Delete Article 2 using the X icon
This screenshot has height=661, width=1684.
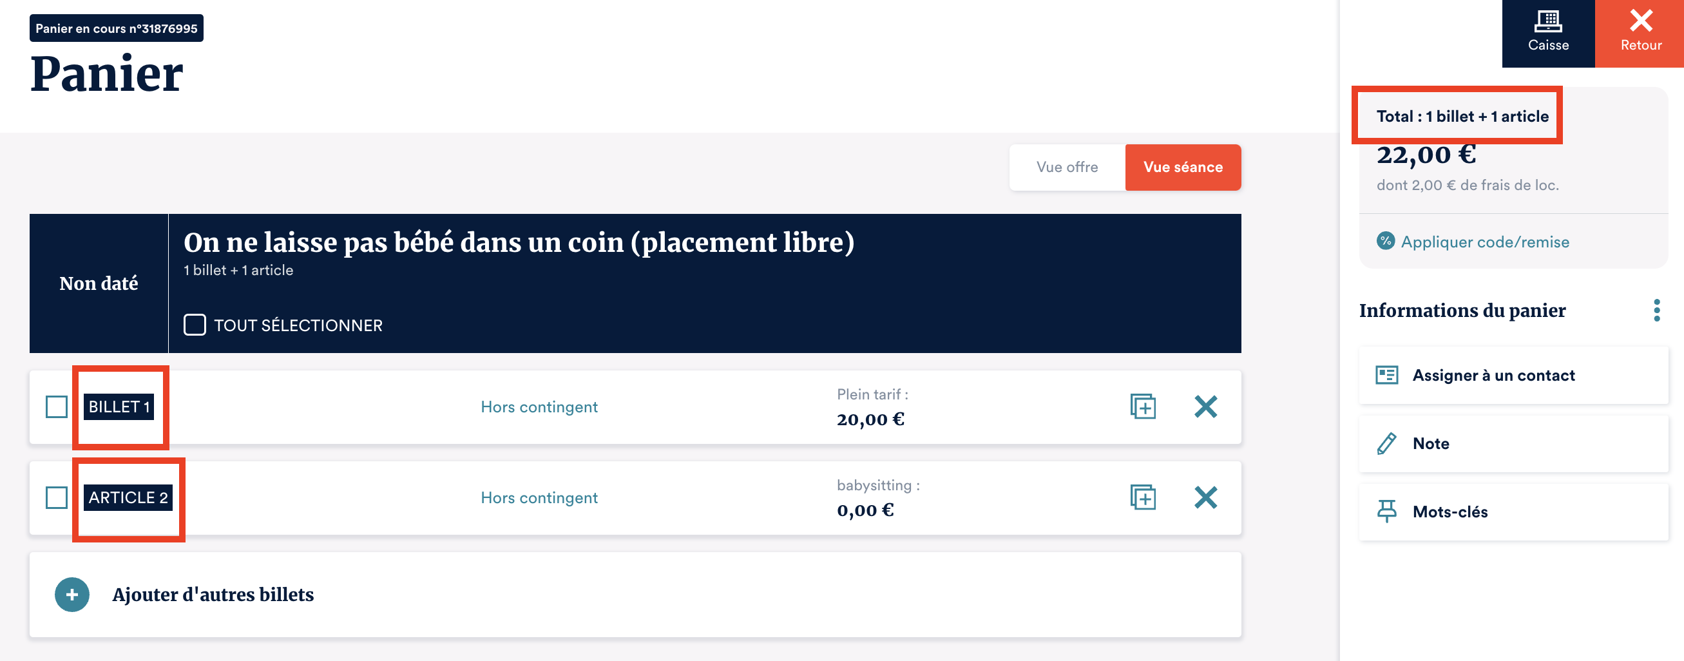tap(1205, 497)
